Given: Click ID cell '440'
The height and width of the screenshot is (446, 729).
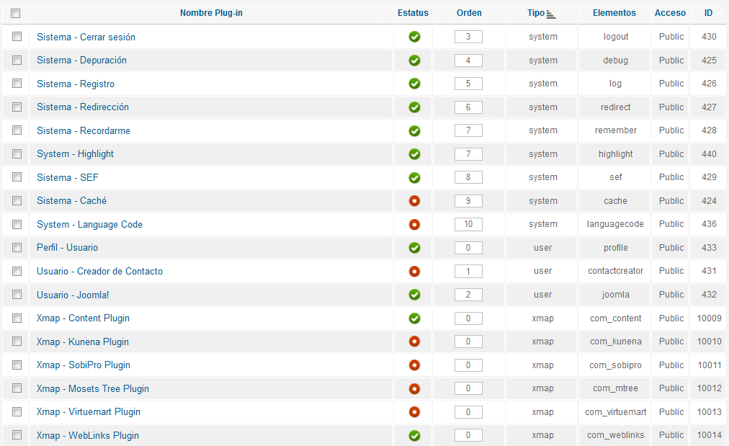Looking at the screenshot, I should tap(709, 154).
